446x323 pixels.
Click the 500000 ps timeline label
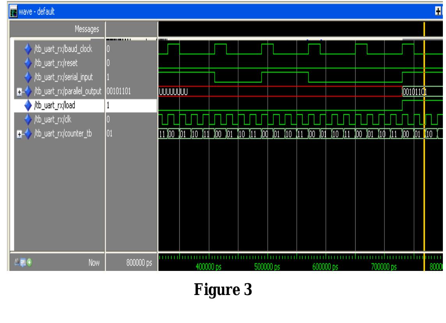pyautogui.click(x=267, y=267)
